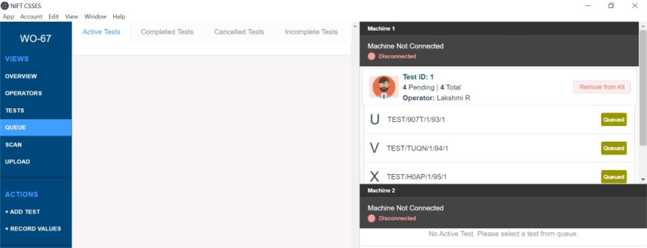Select the U sample icon

(375, 119)
